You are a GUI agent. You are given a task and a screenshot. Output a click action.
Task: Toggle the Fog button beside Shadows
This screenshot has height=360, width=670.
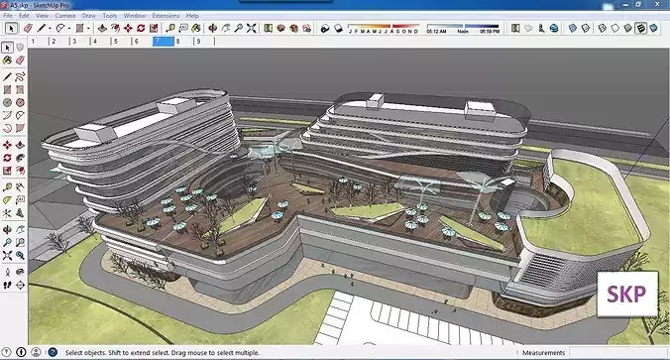click(338, 28)
